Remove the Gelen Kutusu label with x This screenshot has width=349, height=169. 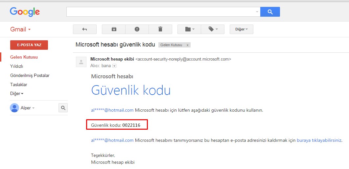pos(187,45)
